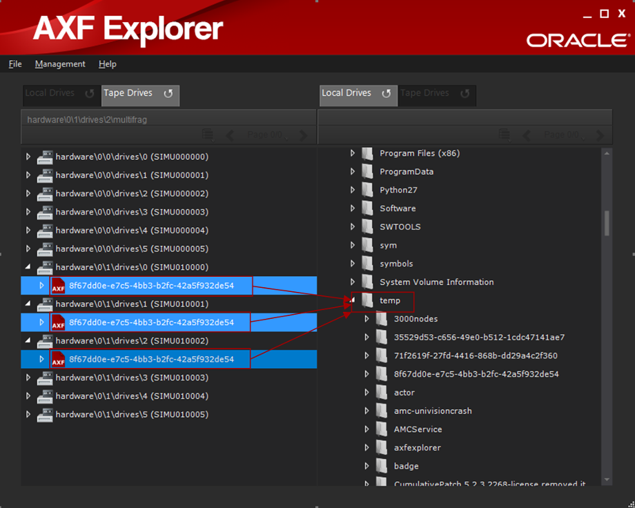Open the Management menu
The image size is (635, 508).
60,64
